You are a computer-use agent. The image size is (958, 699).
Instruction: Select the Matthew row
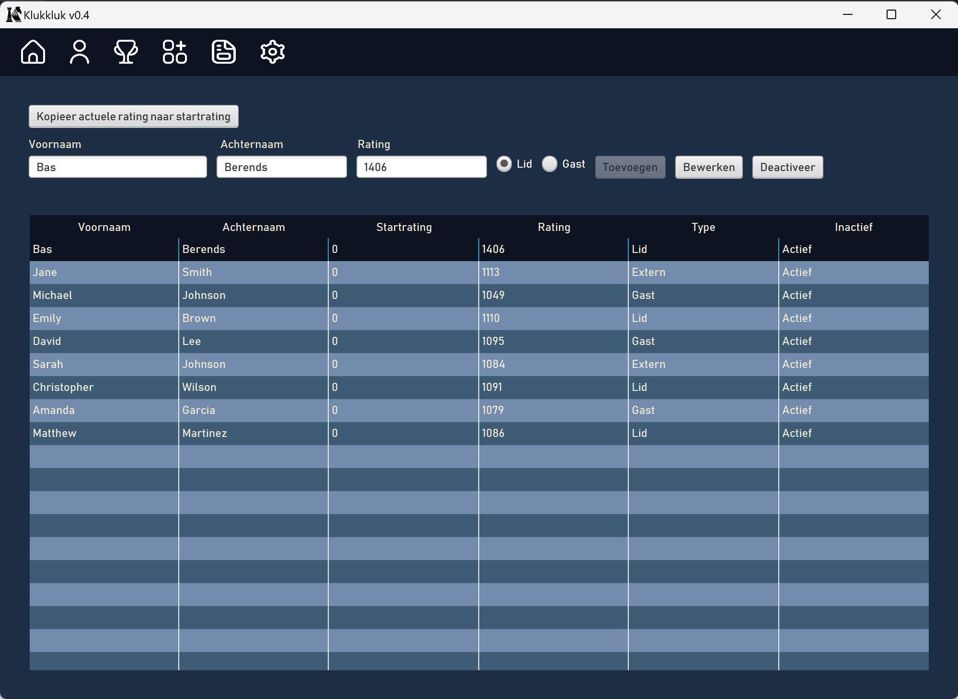[479, 433]
